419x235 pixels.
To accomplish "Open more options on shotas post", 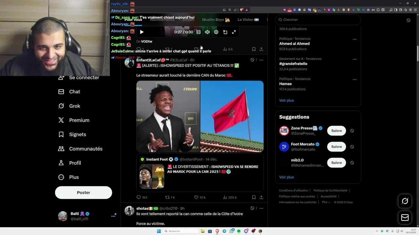I will pos(261,208).
